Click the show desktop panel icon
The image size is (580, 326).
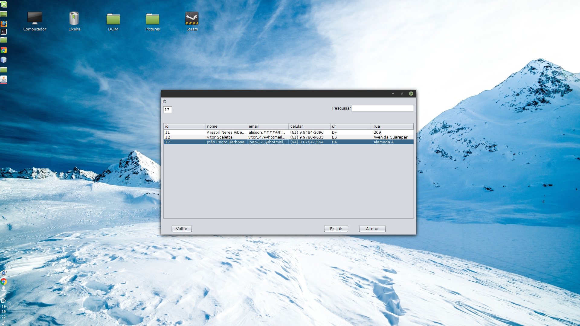[4, 14]
